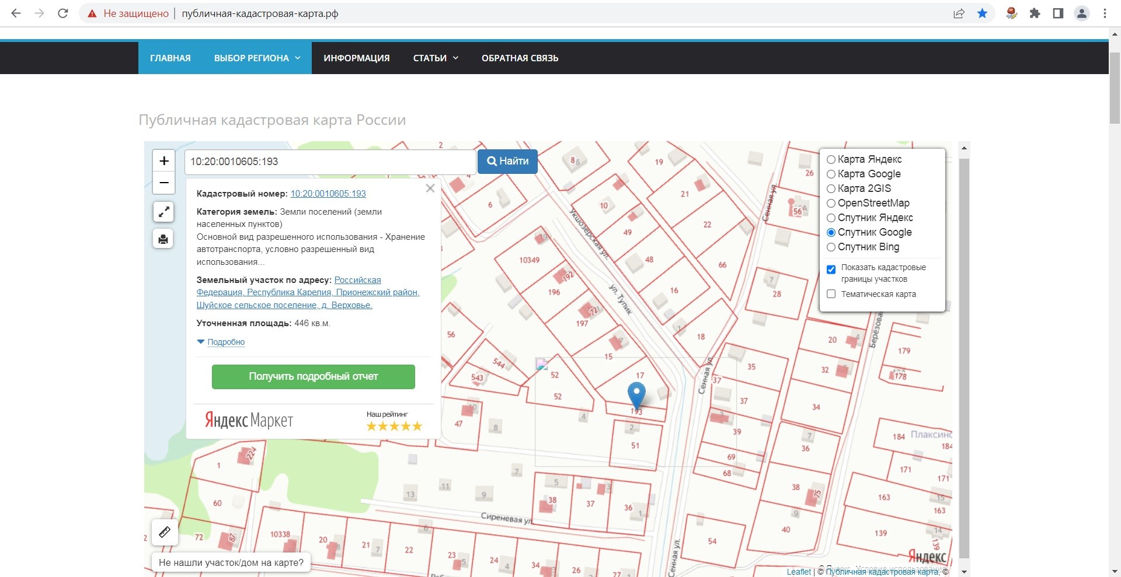
Task: Activate the ruler measurement tool
Action: [165, 532]
